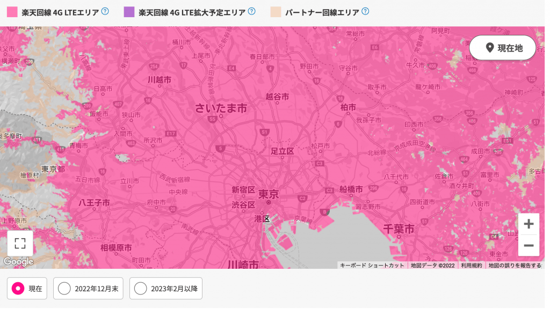Click the purple expansion area swatch
The height and width of the screenshot is (309, 550).
point(129,12)
